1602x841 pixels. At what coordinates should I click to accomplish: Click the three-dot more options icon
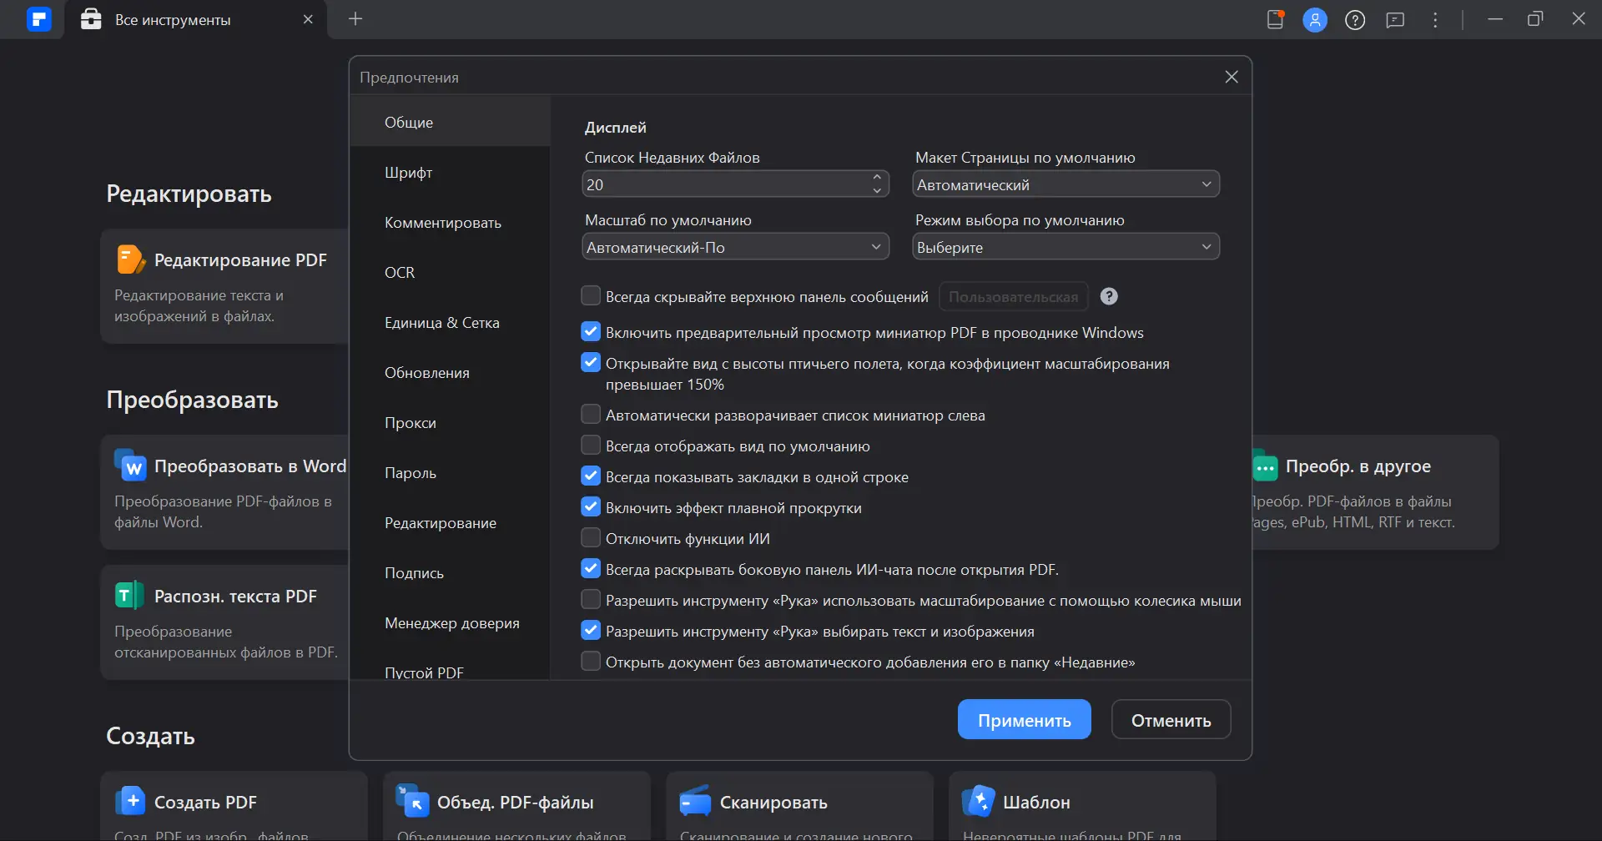click(1435, 20)
